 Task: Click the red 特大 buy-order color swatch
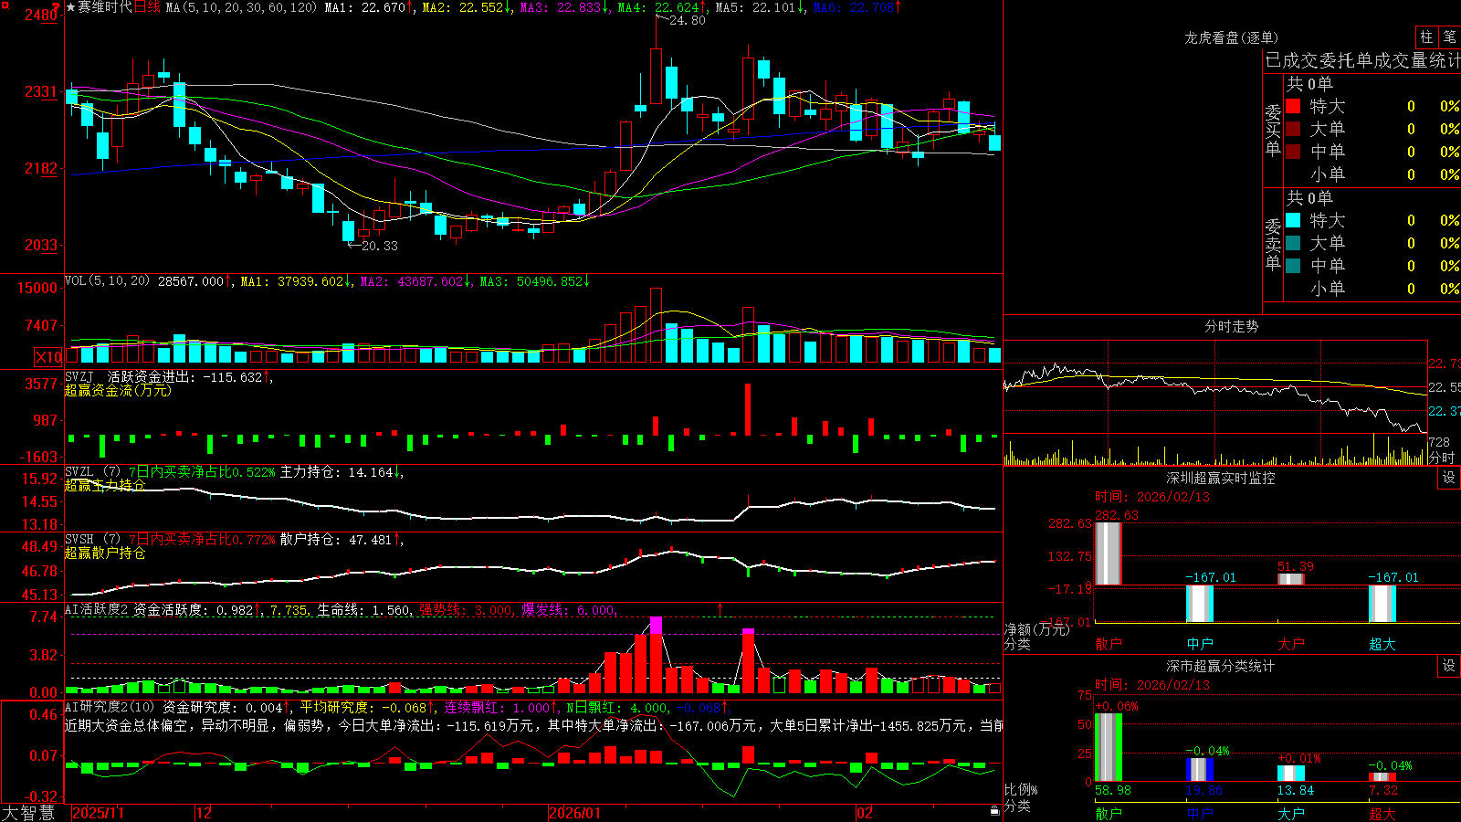(1293, 106)
